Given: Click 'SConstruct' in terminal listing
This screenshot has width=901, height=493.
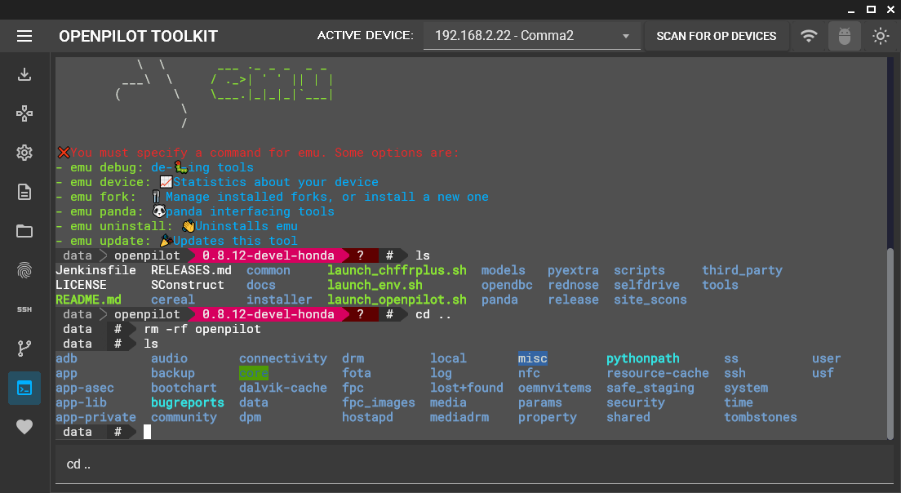Looking at the screenshot, I should point(188,285).
